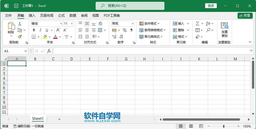This screenshot has width=256, height=129.
Task: Open the Insert (插入) ribbon tab
Action: point(32,15)
